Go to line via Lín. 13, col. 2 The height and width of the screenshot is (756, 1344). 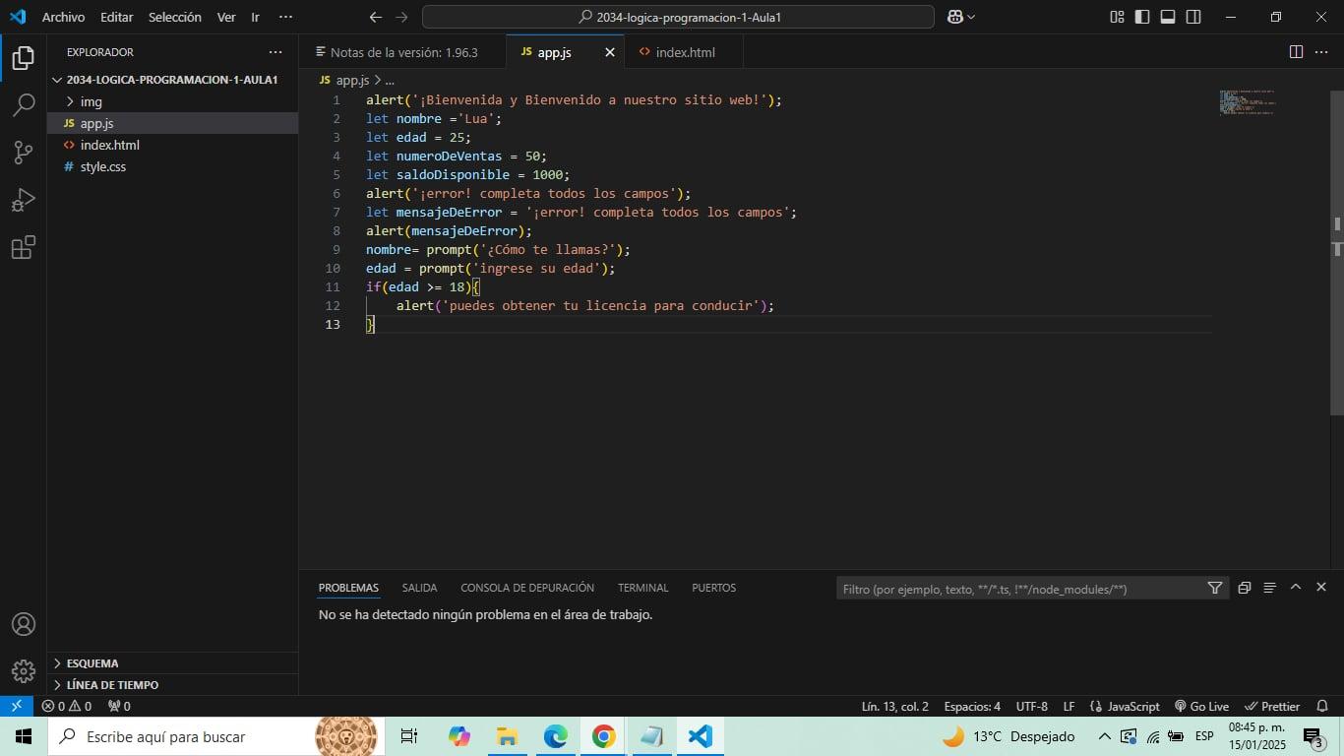(894, 706)
